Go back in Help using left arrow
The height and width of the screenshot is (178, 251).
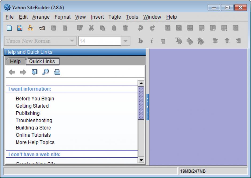[x=12, y=72]
